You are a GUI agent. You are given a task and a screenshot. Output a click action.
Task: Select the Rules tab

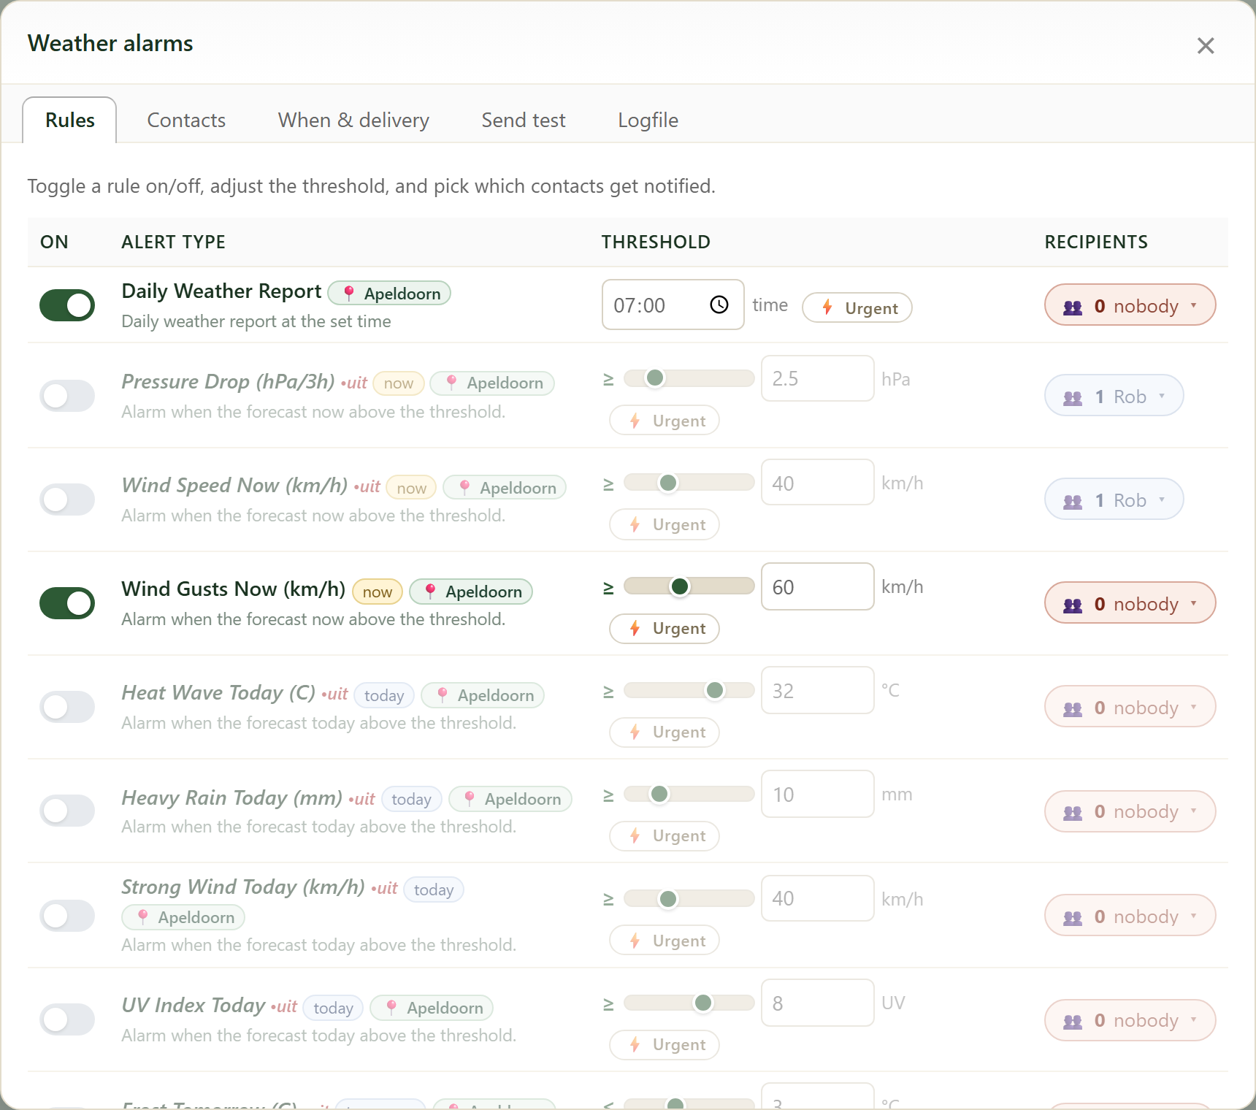pos(70,120)
